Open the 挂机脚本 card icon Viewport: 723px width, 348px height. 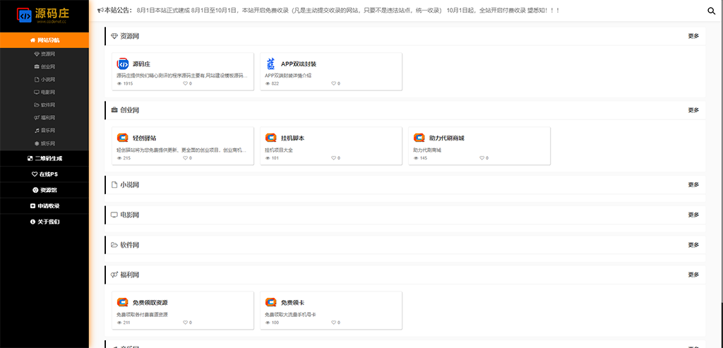[270, 138]
